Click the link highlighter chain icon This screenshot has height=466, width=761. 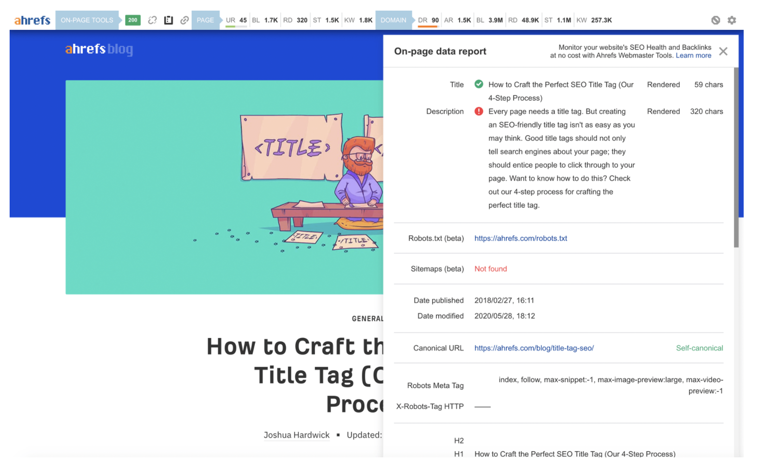click(x=184, y=20)
